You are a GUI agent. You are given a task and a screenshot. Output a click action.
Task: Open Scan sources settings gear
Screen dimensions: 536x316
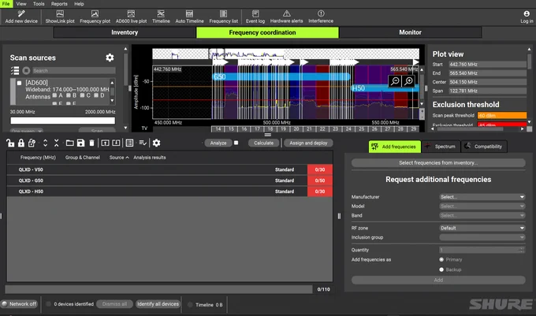110,58
